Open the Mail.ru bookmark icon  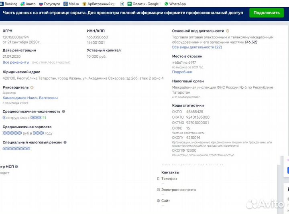click(x=65, y=4)
